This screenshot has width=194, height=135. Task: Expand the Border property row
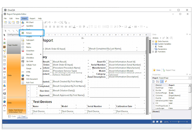point(153,90)
